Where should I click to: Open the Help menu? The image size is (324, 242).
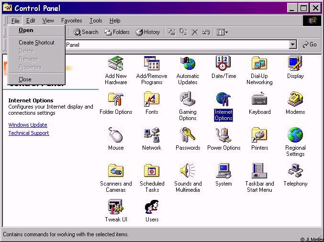tap(115, 21)
